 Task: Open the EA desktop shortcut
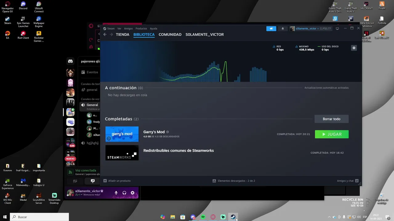pos(7,35)
